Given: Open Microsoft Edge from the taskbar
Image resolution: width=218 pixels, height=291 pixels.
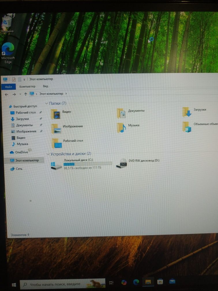Looking at the screenshot, I should point(136,282).
